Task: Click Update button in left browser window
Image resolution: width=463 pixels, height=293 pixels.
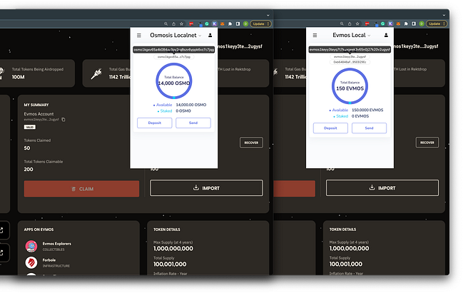Action: [260, 24]
